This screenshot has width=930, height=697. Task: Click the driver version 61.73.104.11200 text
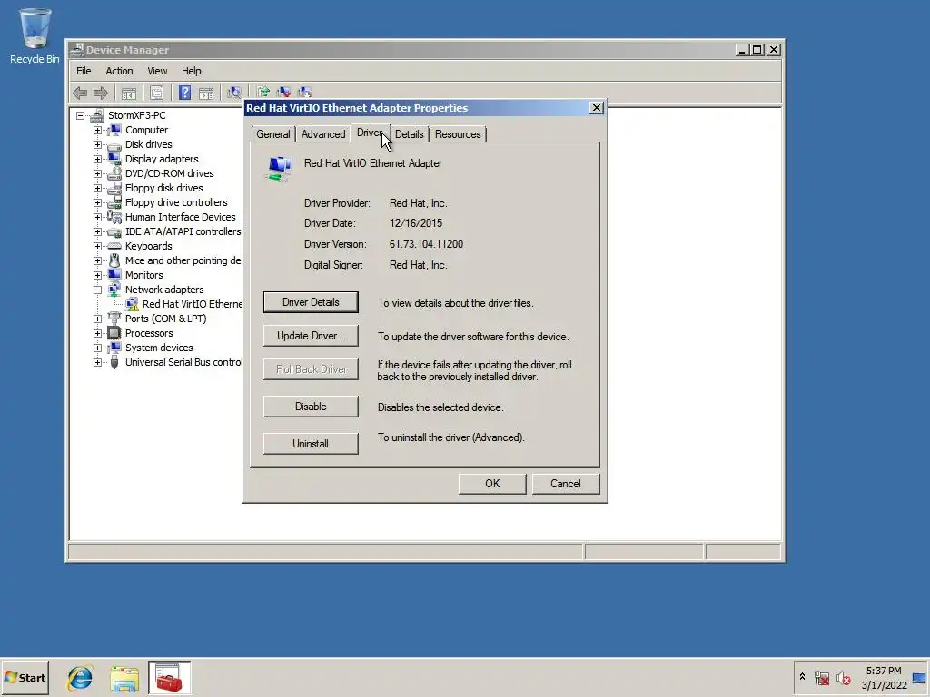pyautogui.click(x=427, y=244)
